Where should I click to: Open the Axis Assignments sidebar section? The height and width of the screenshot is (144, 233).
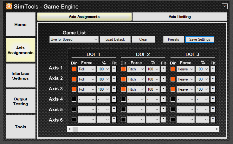click(21, 50)
